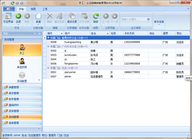The height and width of the screenshot is (139, 192).
Task: Switch to the 工具 ribbon tab
Action: pyautogui.click(x=45, y=9)
